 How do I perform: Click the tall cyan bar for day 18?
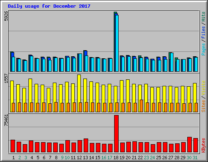click(117, 43)
